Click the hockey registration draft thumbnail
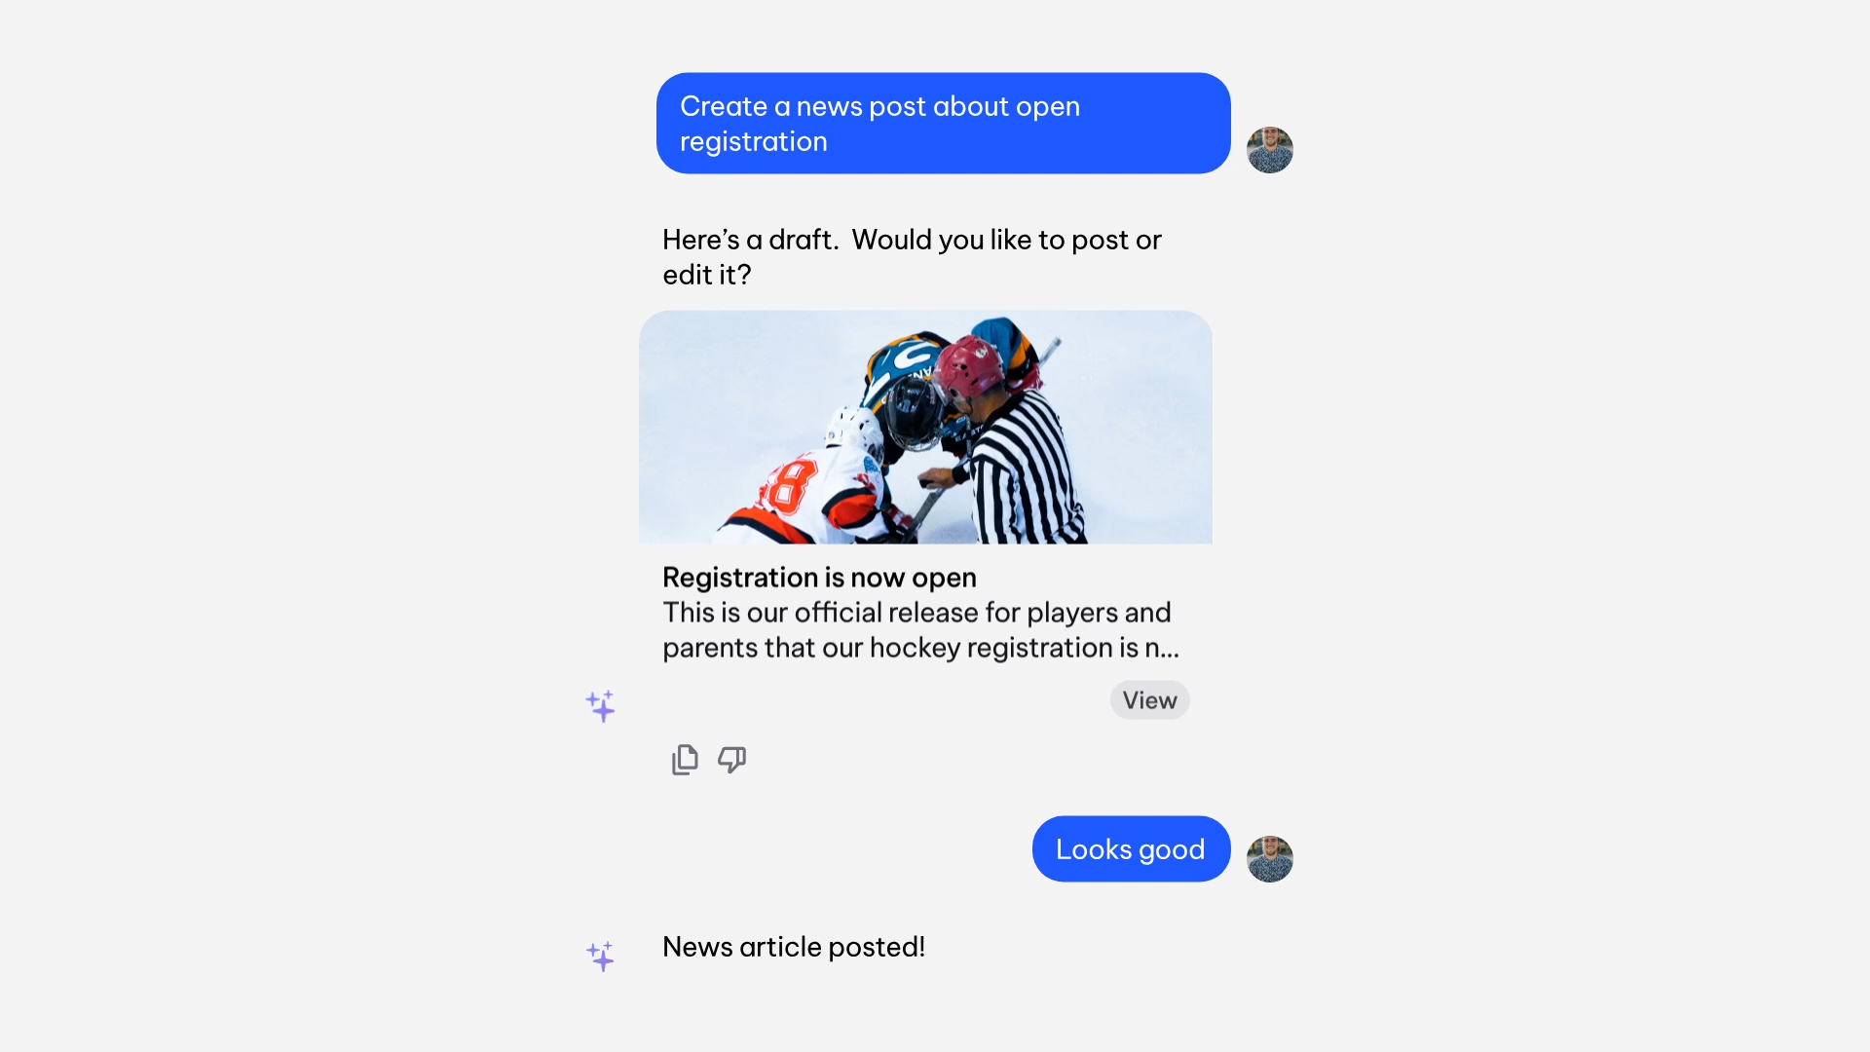This screenshot has width=1870, height=1052. pyautogui.click(x=924, y=427)
